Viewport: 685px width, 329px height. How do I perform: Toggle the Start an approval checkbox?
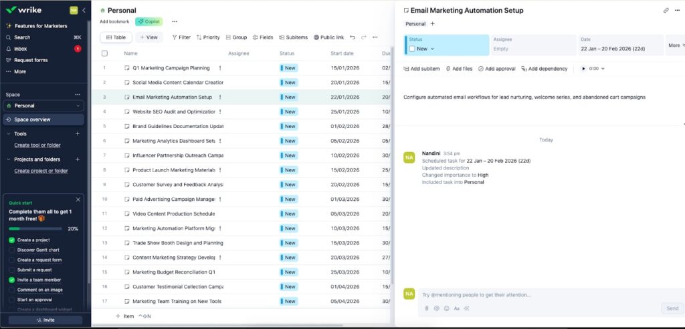[x=12, y=300]
